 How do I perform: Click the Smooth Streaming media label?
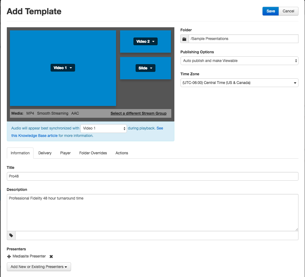click(53, 113)
